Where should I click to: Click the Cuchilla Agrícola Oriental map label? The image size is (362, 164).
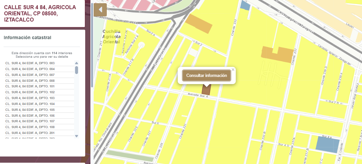click(x=112, y=37)
